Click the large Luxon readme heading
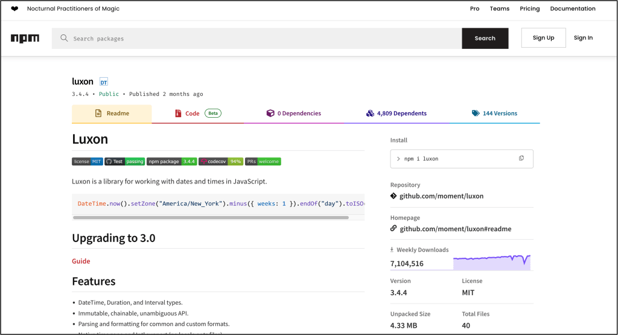 point(90,139)
